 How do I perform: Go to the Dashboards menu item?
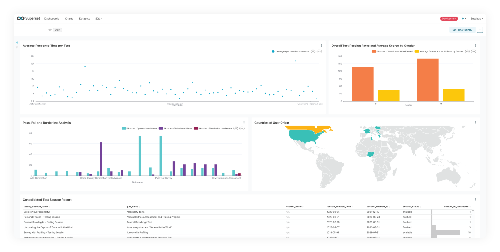pyautogui.click(x=52, y=19)
